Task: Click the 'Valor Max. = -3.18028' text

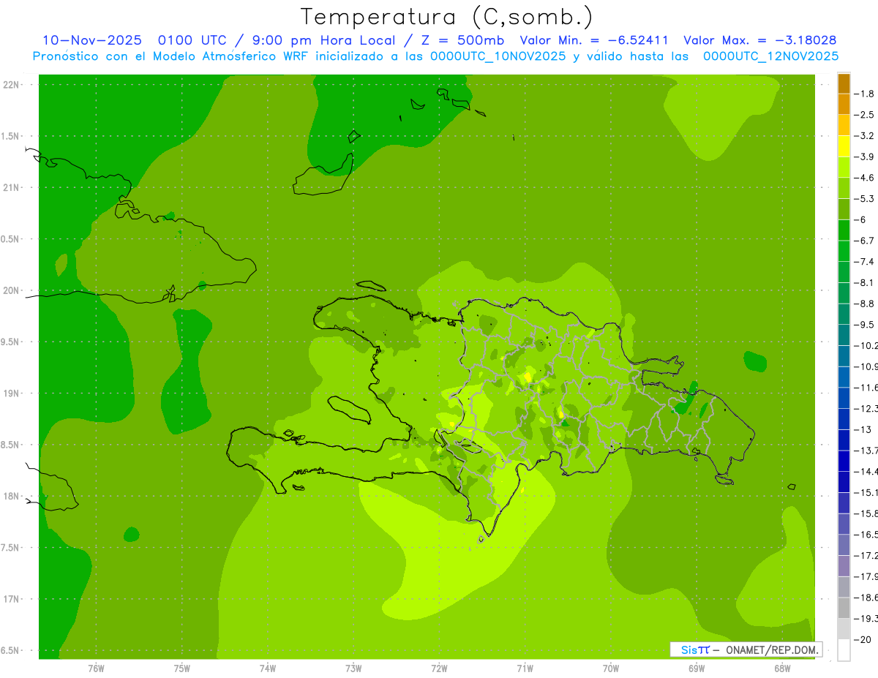Action: (x=759, y=40)
